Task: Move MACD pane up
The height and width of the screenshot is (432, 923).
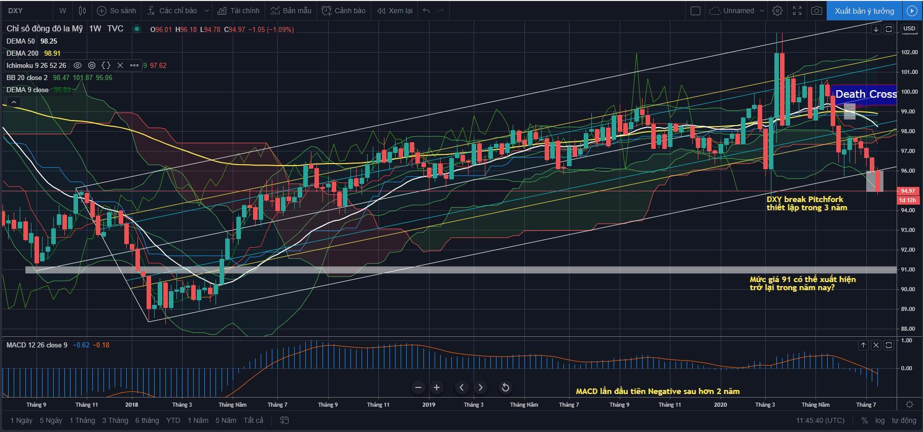Action: tap(863, 345)
